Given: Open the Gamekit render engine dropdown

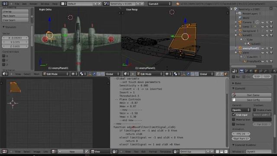Looking at the screenshot, I should [x=159, y=3].
